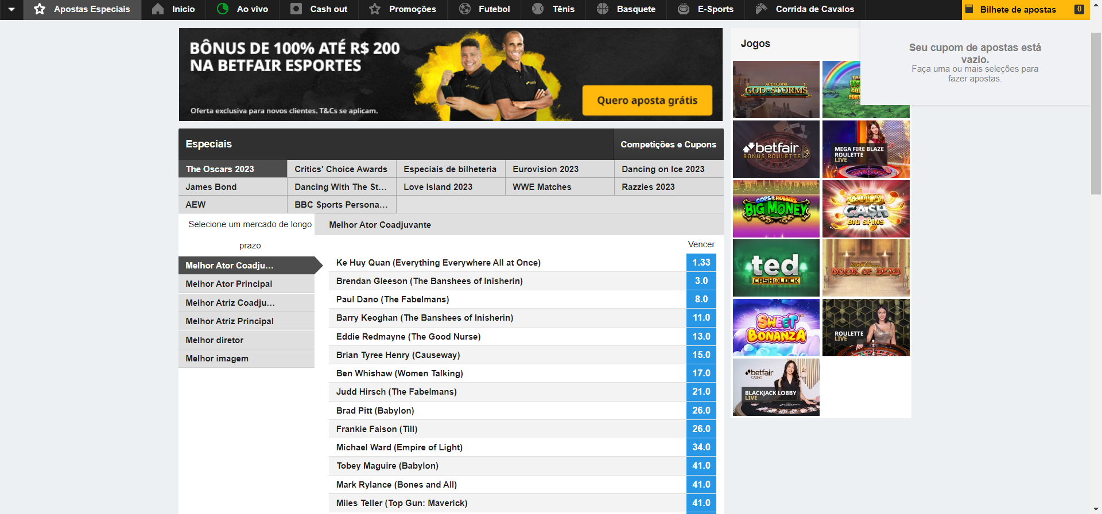Viewport: 1102px width, 514px height.
Task: Bet on Mark Rylance at 41.0
Action: point(701,485)
